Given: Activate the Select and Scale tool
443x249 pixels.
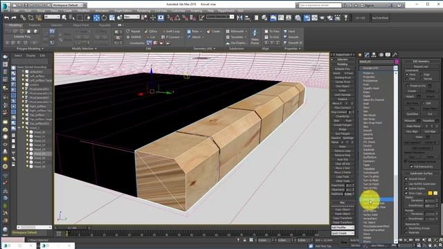Looking at the screenshot, I should (112, 18).
